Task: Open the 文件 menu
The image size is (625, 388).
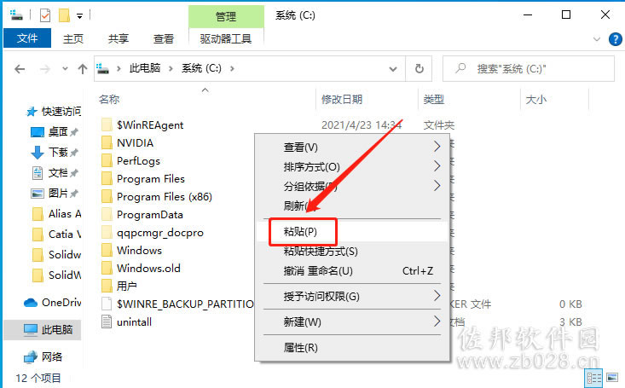Action: pos(27,38)
